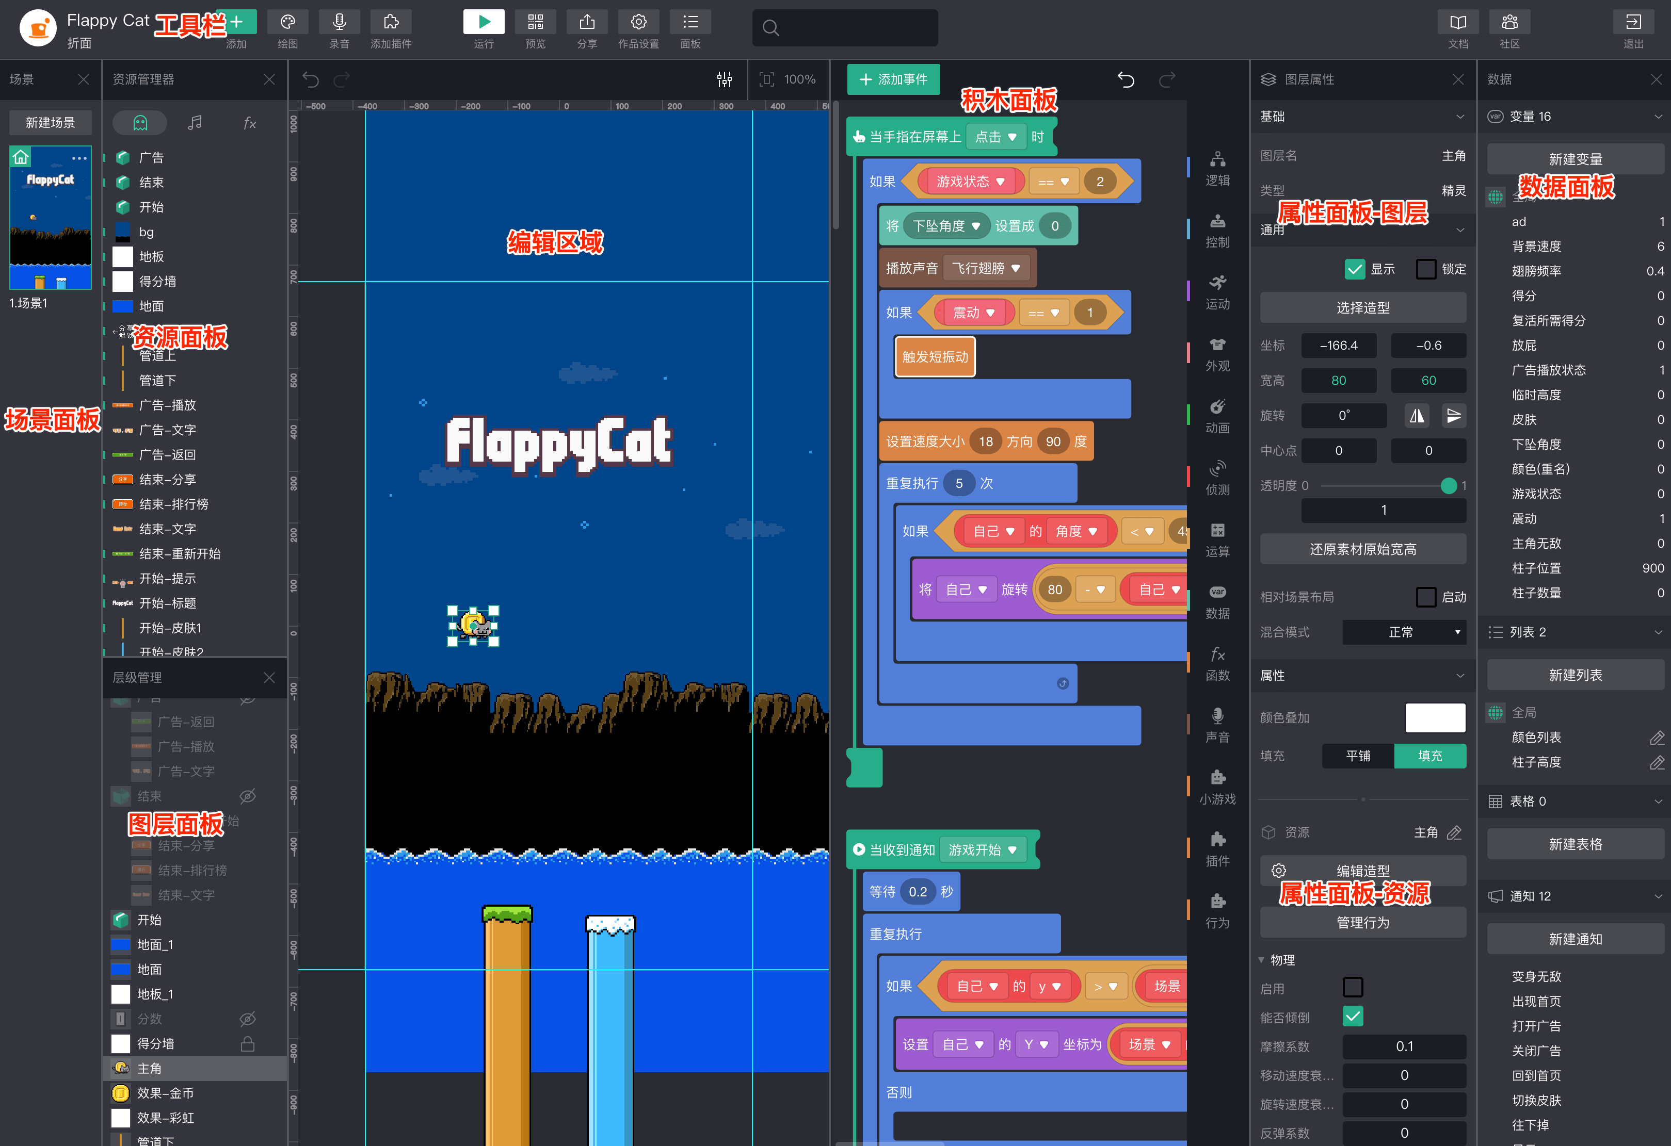Switch to the fx functions resource tab

point(249,123)
